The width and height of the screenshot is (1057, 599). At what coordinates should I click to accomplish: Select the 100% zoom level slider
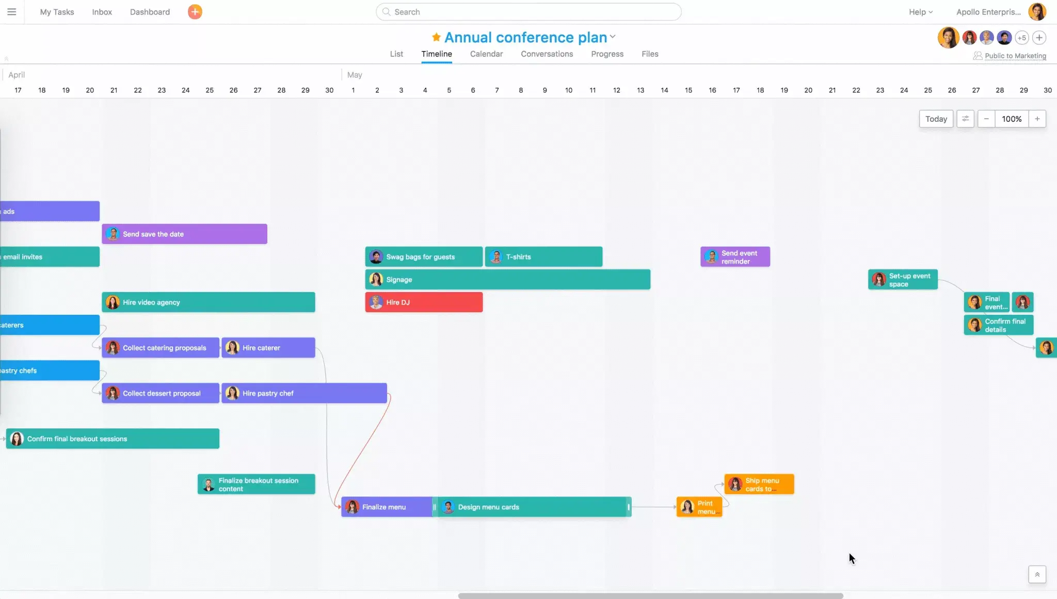click(1011, 118)
